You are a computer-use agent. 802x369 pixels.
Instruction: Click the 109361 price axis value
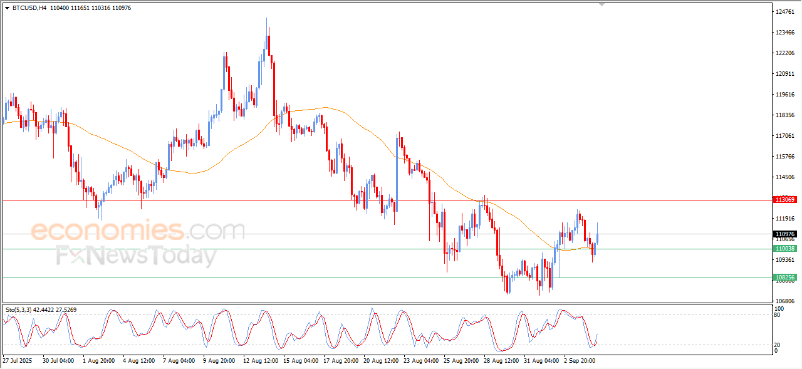(x=786, y=259)
